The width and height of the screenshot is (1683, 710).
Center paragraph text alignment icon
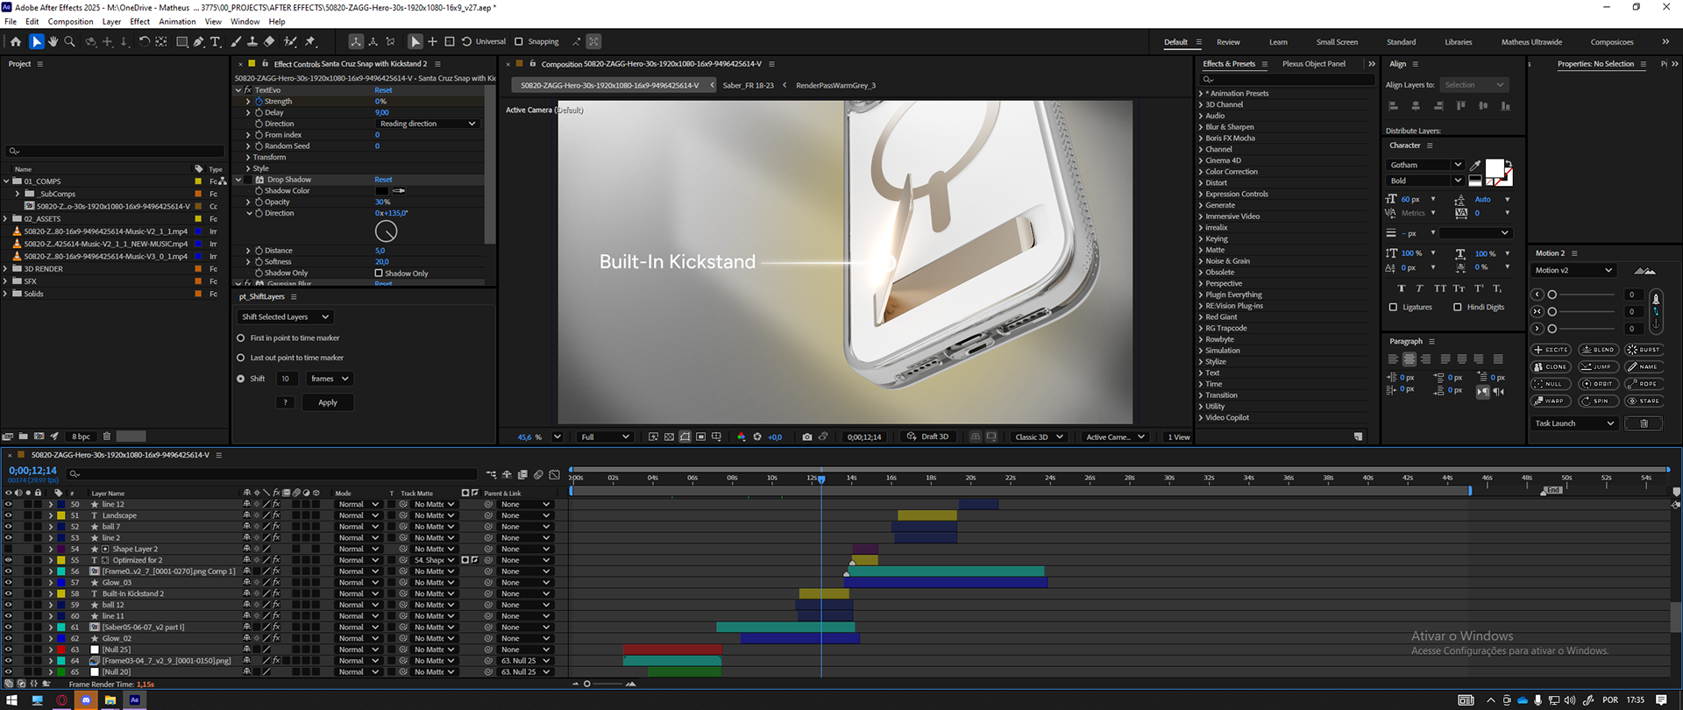tap(1409, 359)
